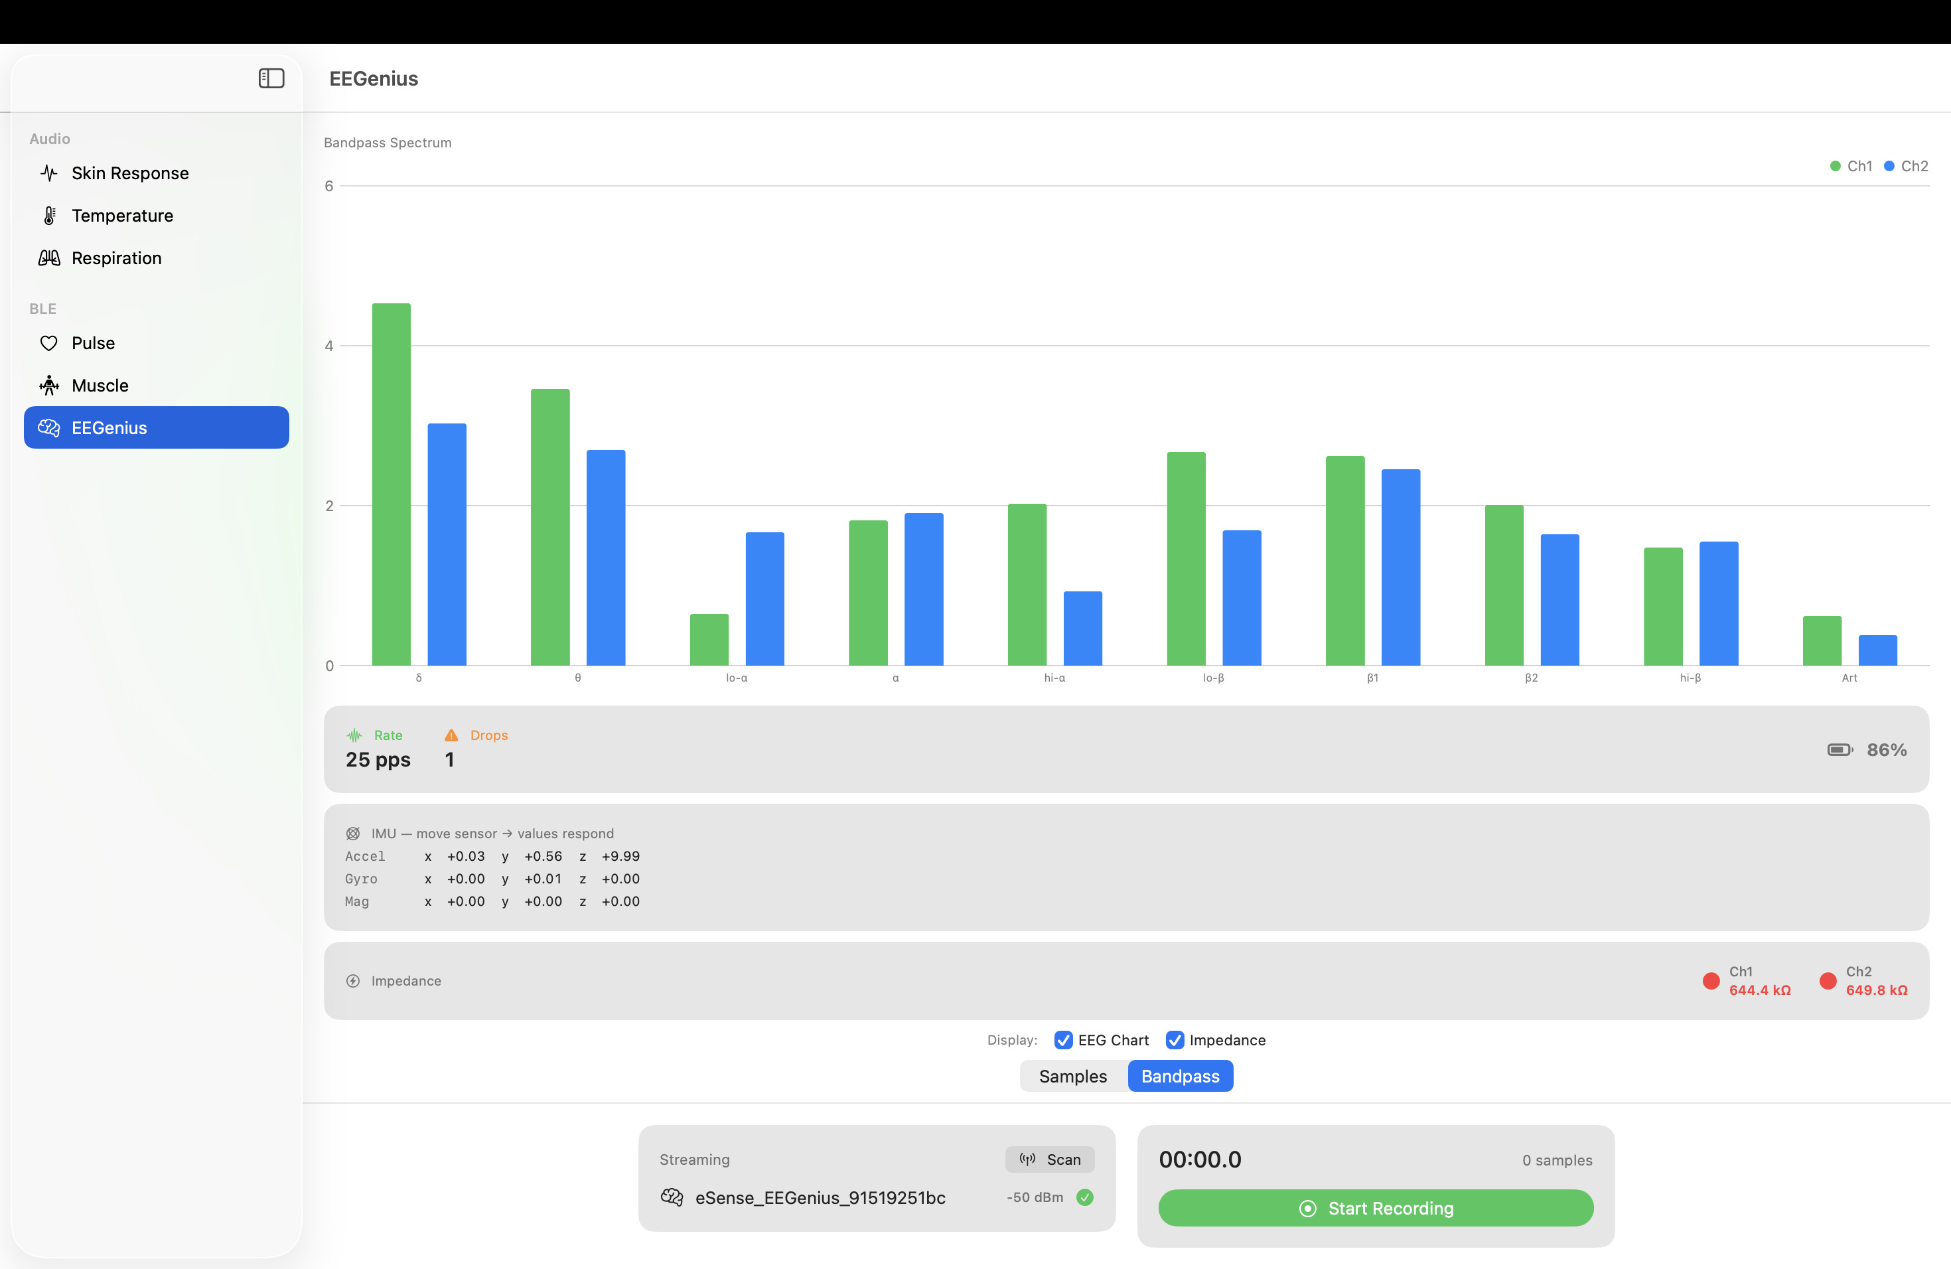Click the Accel z +9.99 value
This screenshot has height=1269, width=1951.
(x=620, y=857)
